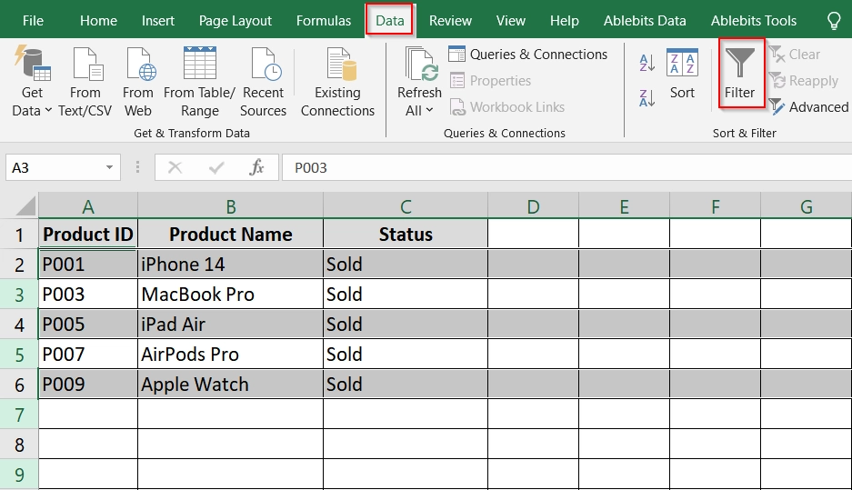Select column D header
The image size is (852, 490).
coord(533,206)
